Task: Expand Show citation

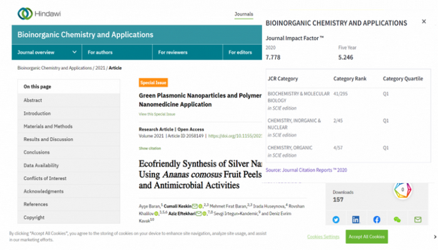Action: (150, 148)
